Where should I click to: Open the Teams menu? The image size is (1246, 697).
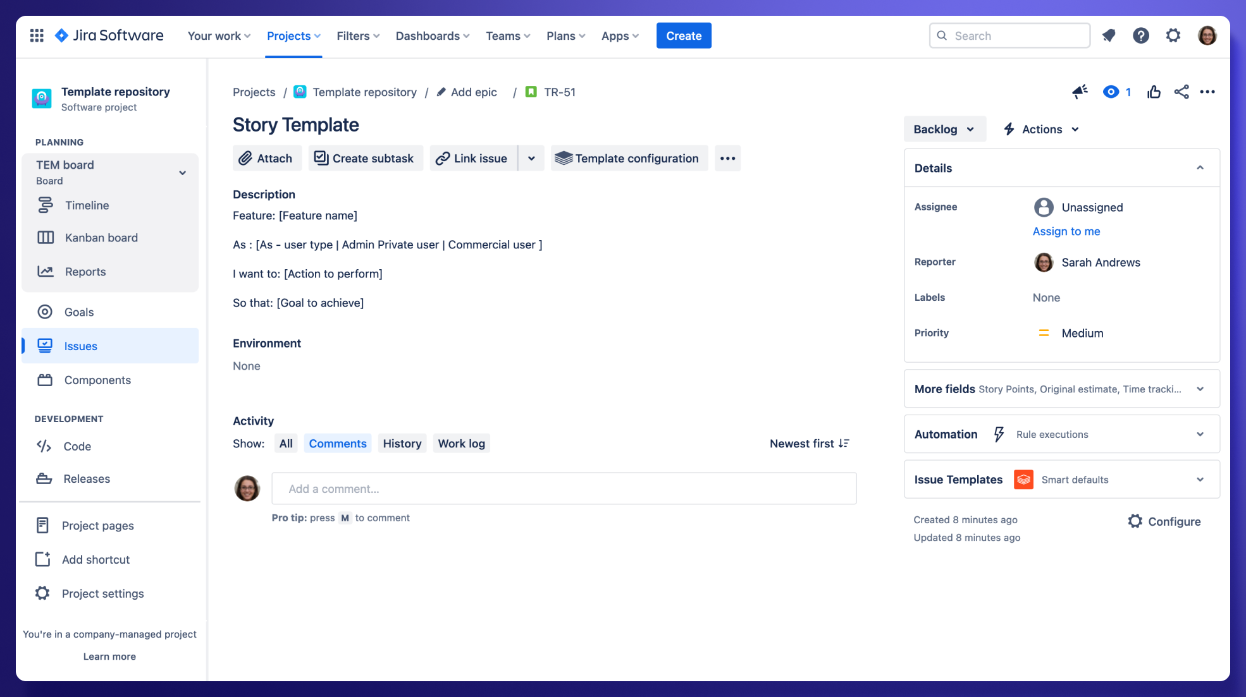click(x=507, y=36)
